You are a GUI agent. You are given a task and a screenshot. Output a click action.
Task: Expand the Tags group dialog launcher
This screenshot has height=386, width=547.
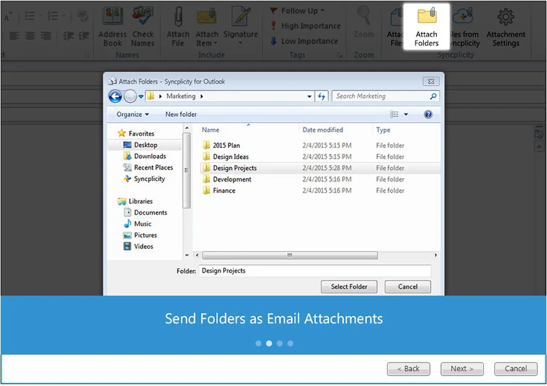(x=339, y=55)
